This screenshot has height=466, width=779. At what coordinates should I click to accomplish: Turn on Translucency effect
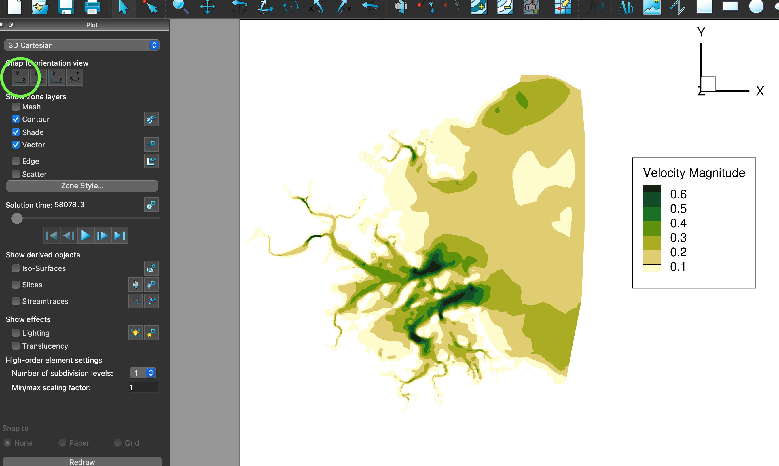[x=16, y=346]
